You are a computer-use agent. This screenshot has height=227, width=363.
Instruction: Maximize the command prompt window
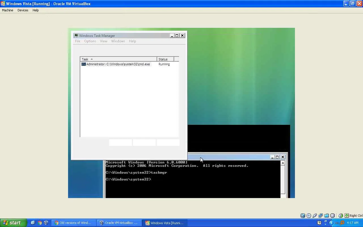point(277,157)
